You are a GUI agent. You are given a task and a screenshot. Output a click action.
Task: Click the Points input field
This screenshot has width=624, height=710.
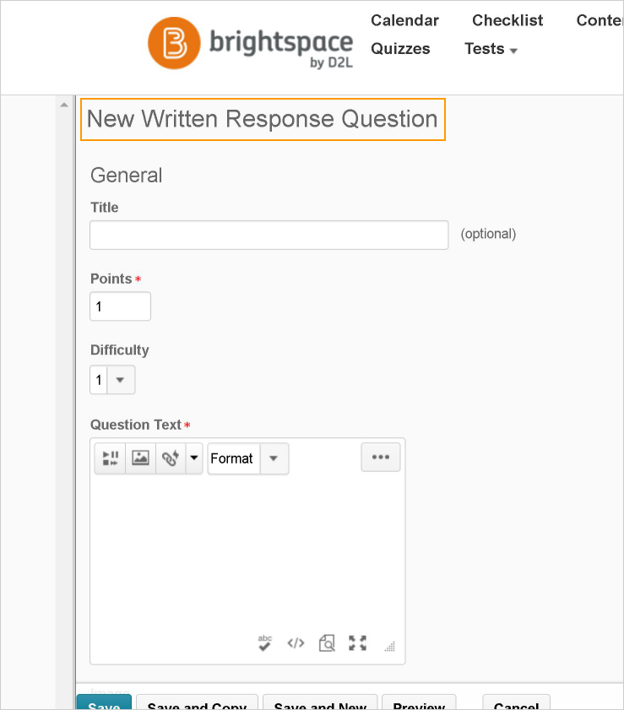point(120,306)
